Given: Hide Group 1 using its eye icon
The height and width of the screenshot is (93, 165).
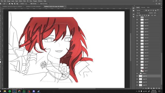Looking at the screenshot, I should 137,73.
